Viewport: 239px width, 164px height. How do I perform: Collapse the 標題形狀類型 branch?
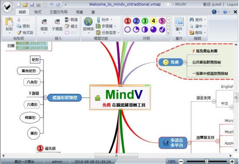click(x=46, y=97)
